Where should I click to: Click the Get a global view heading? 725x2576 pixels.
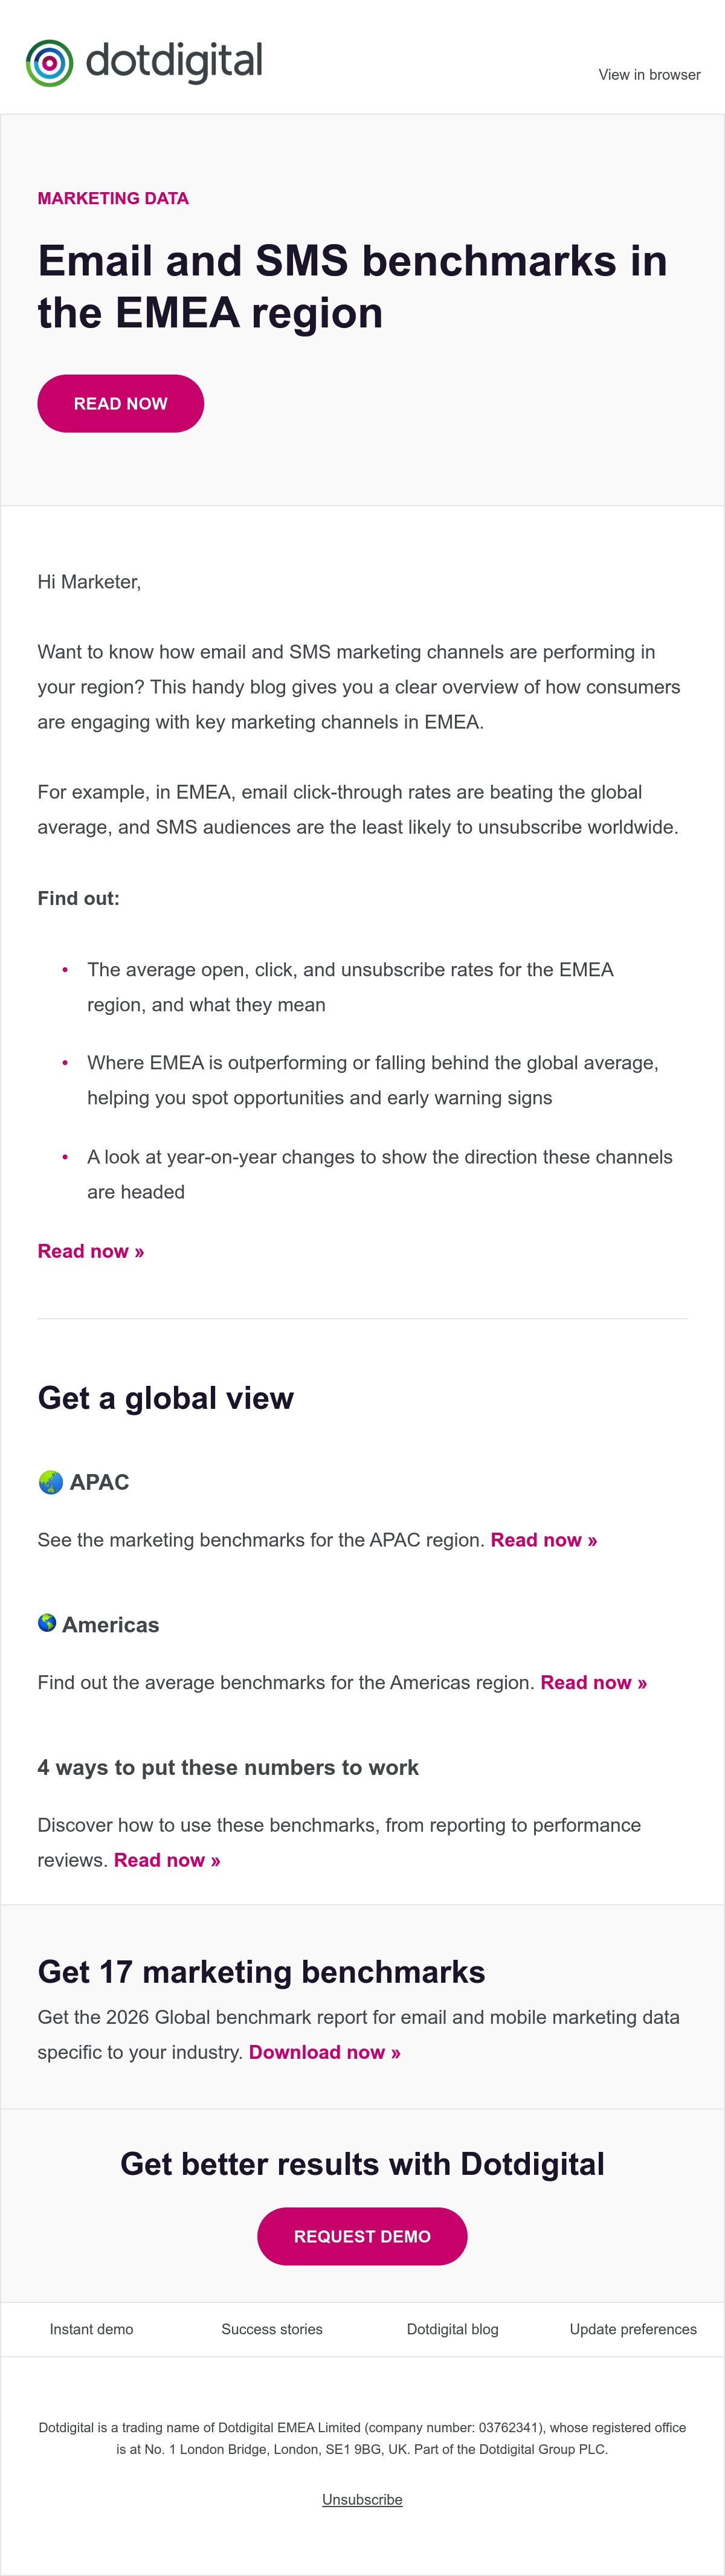coord(166,1398)
